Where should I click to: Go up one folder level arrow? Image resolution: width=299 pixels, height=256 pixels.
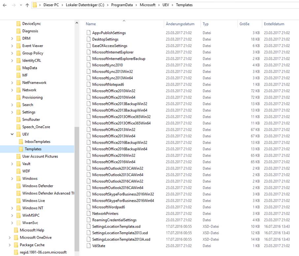click(x=27, y=5)
